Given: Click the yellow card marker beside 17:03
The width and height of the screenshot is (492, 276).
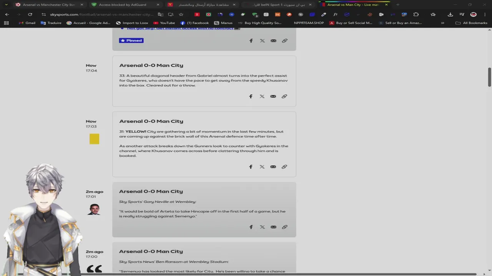Looking at the screenshot, I should pyautogui.click(x=94, y=139).
